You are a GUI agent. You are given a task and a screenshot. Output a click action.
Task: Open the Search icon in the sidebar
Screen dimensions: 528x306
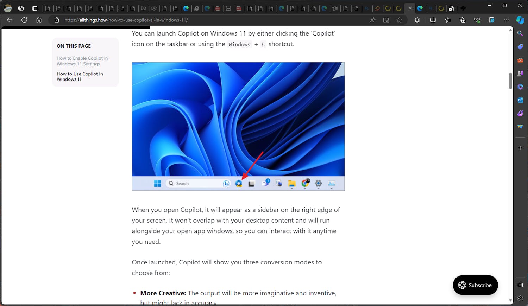(520, 33)
